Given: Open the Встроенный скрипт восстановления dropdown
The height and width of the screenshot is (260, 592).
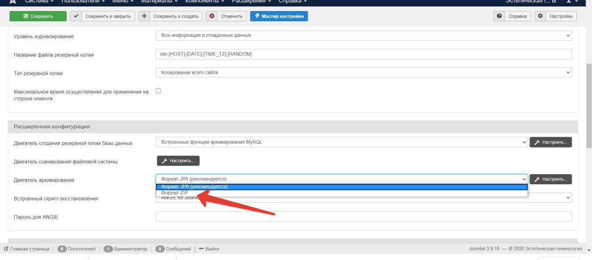Looking at the screenshot, I should [x=364, y=198].
